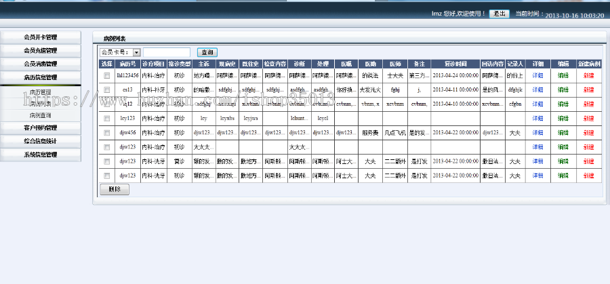Tick the checkbox for record lhl123456
Image resolution: width=610 pixels, height=284 pixels.
pos(107,75)
